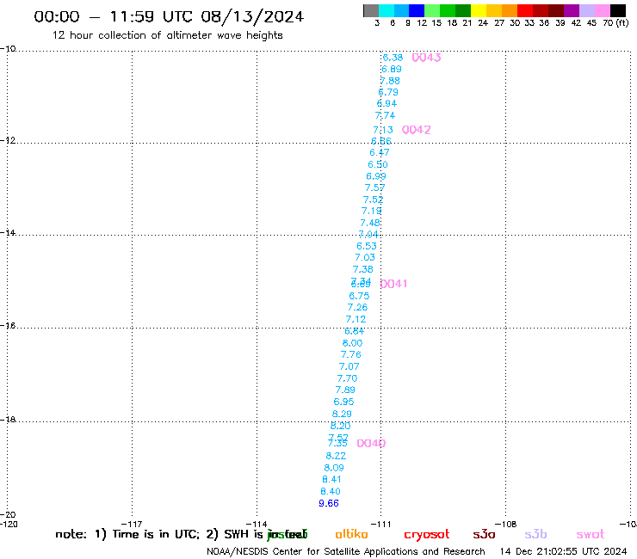This screenshot has width=637, height=559.
Task: Click the wave height value 6.94
Action: click(387, 103)
